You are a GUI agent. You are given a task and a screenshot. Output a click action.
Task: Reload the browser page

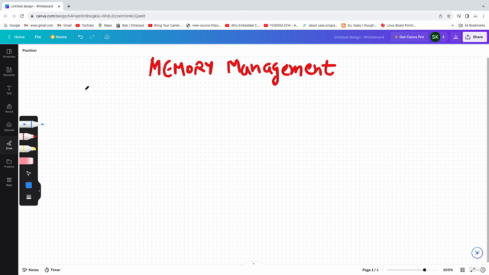point(22,16)
